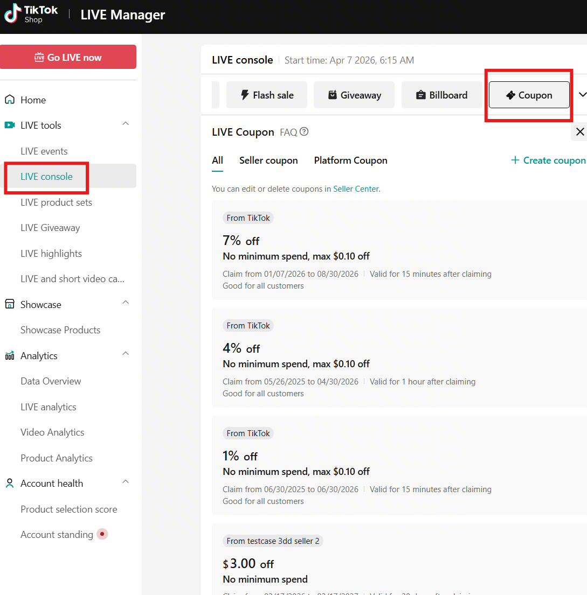The height and width of the screenshot is (595, 587).
Task: Click Create coupon
Action: point(548,160)
